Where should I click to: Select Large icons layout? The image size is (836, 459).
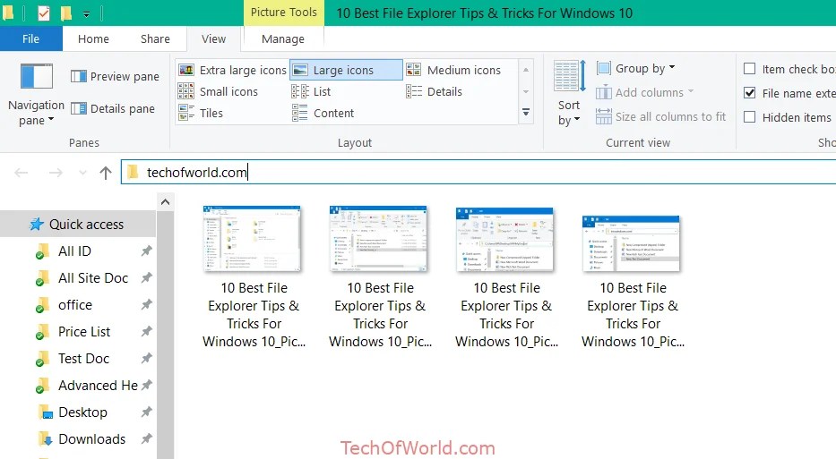click(346, 71)
